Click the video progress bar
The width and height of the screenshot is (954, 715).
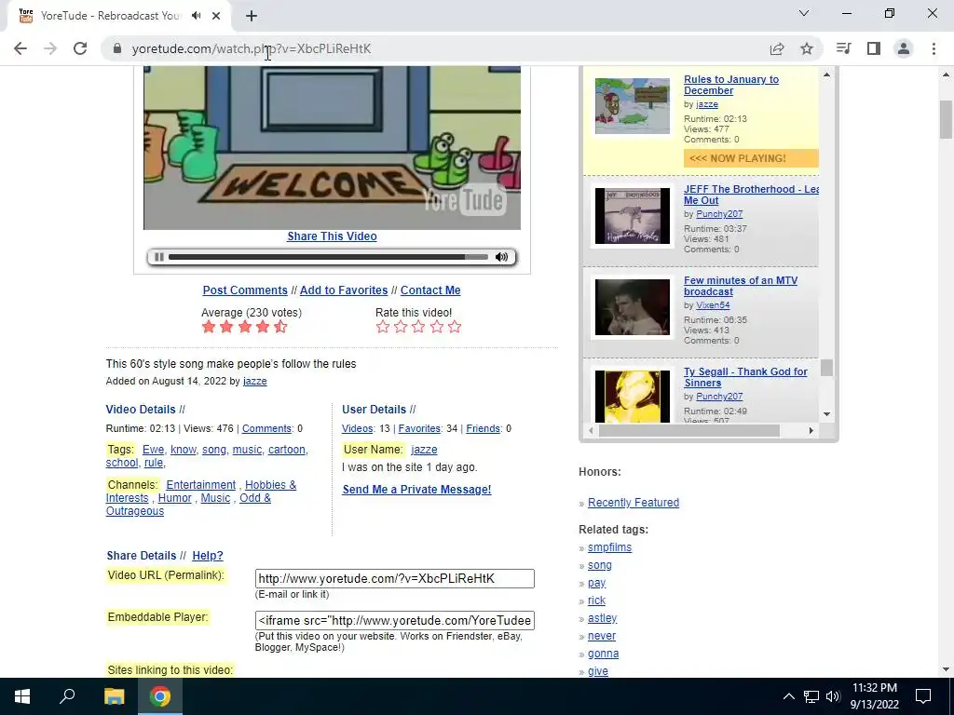coord(328,257)
